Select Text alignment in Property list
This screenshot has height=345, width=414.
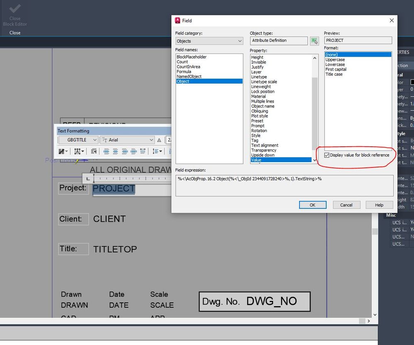point(264,145)
